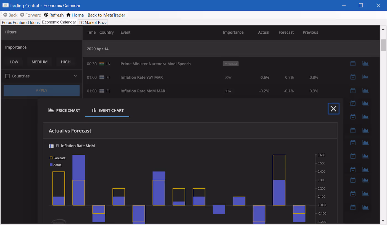Screen dimensions: 387x225
Task: Collapse the Importance filter section
Action: tap(16, 47)
